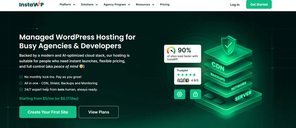The height and width of the screenshot is (128, 296).
Task: Click the CDN layer in the illustration
Action: pos(218,66)
